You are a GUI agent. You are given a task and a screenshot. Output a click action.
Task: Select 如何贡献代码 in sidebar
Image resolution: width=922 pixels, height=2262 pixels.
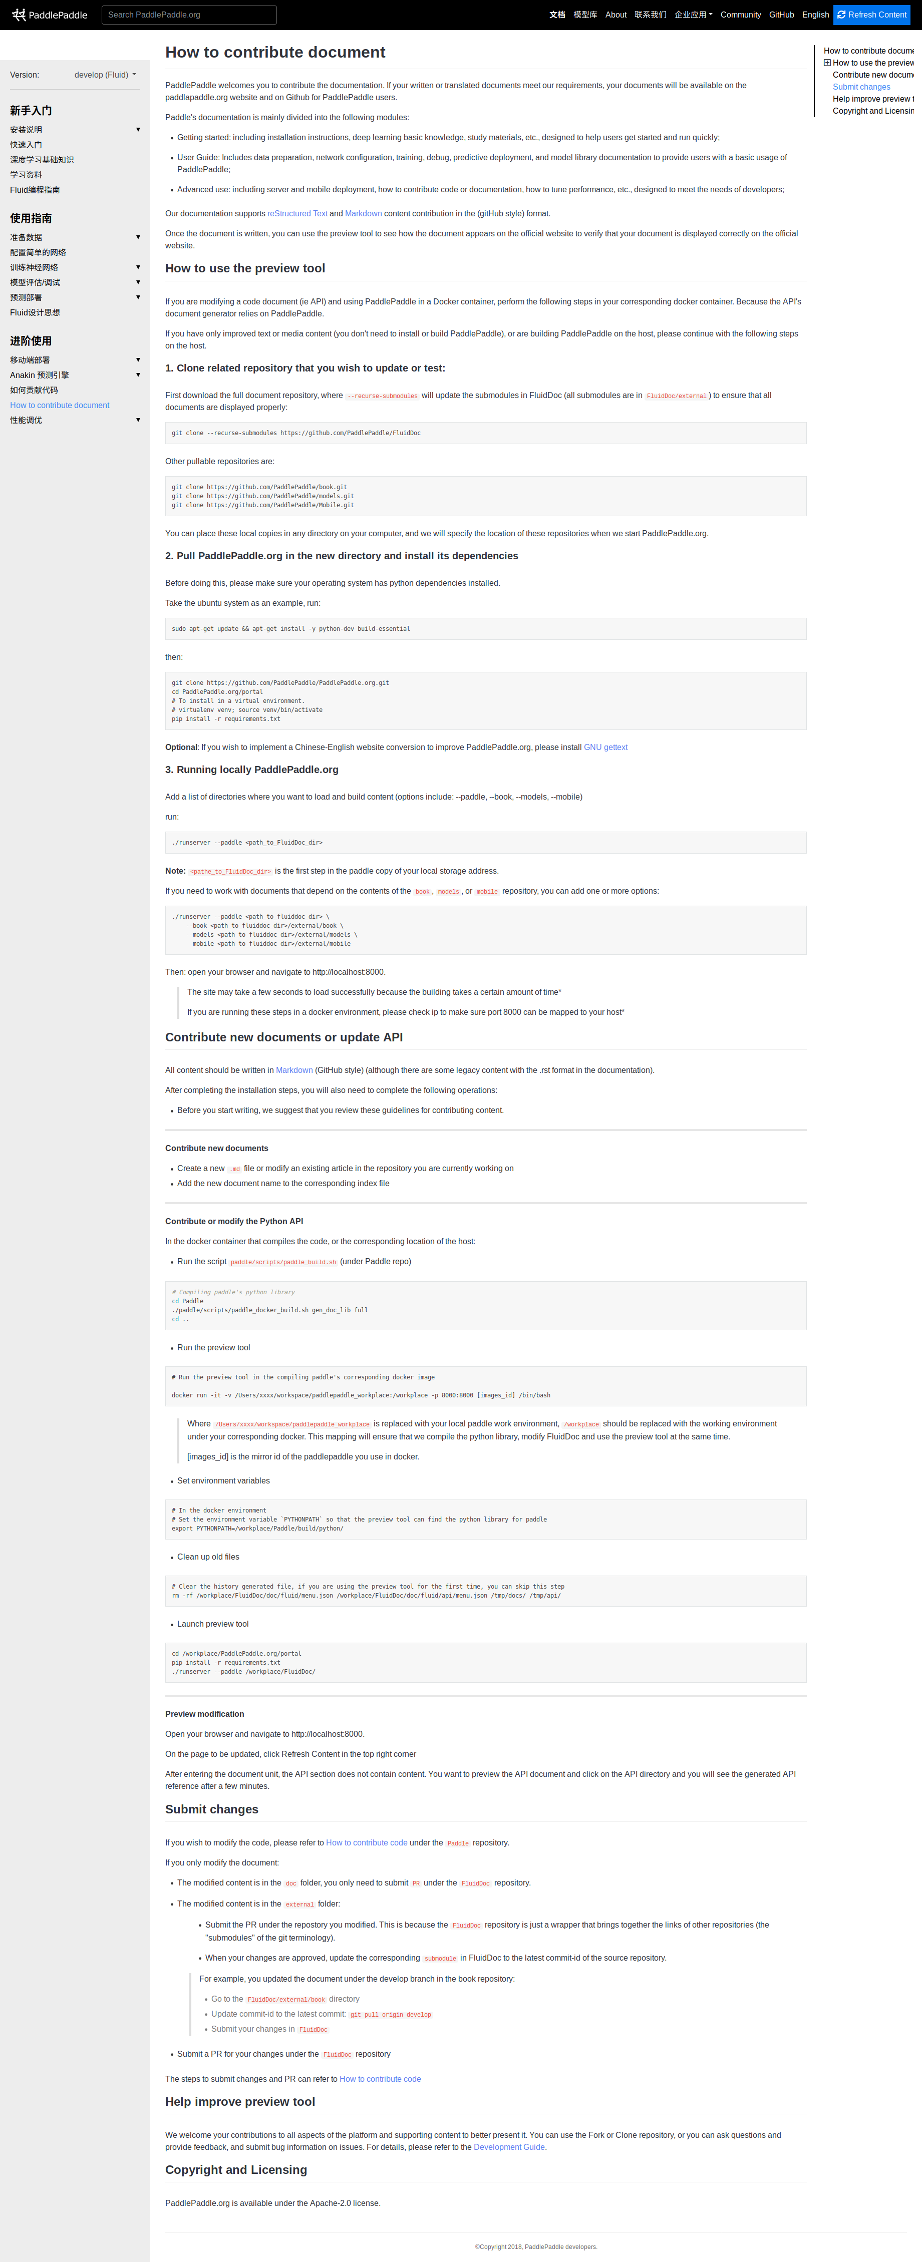[x=34, y=390]
